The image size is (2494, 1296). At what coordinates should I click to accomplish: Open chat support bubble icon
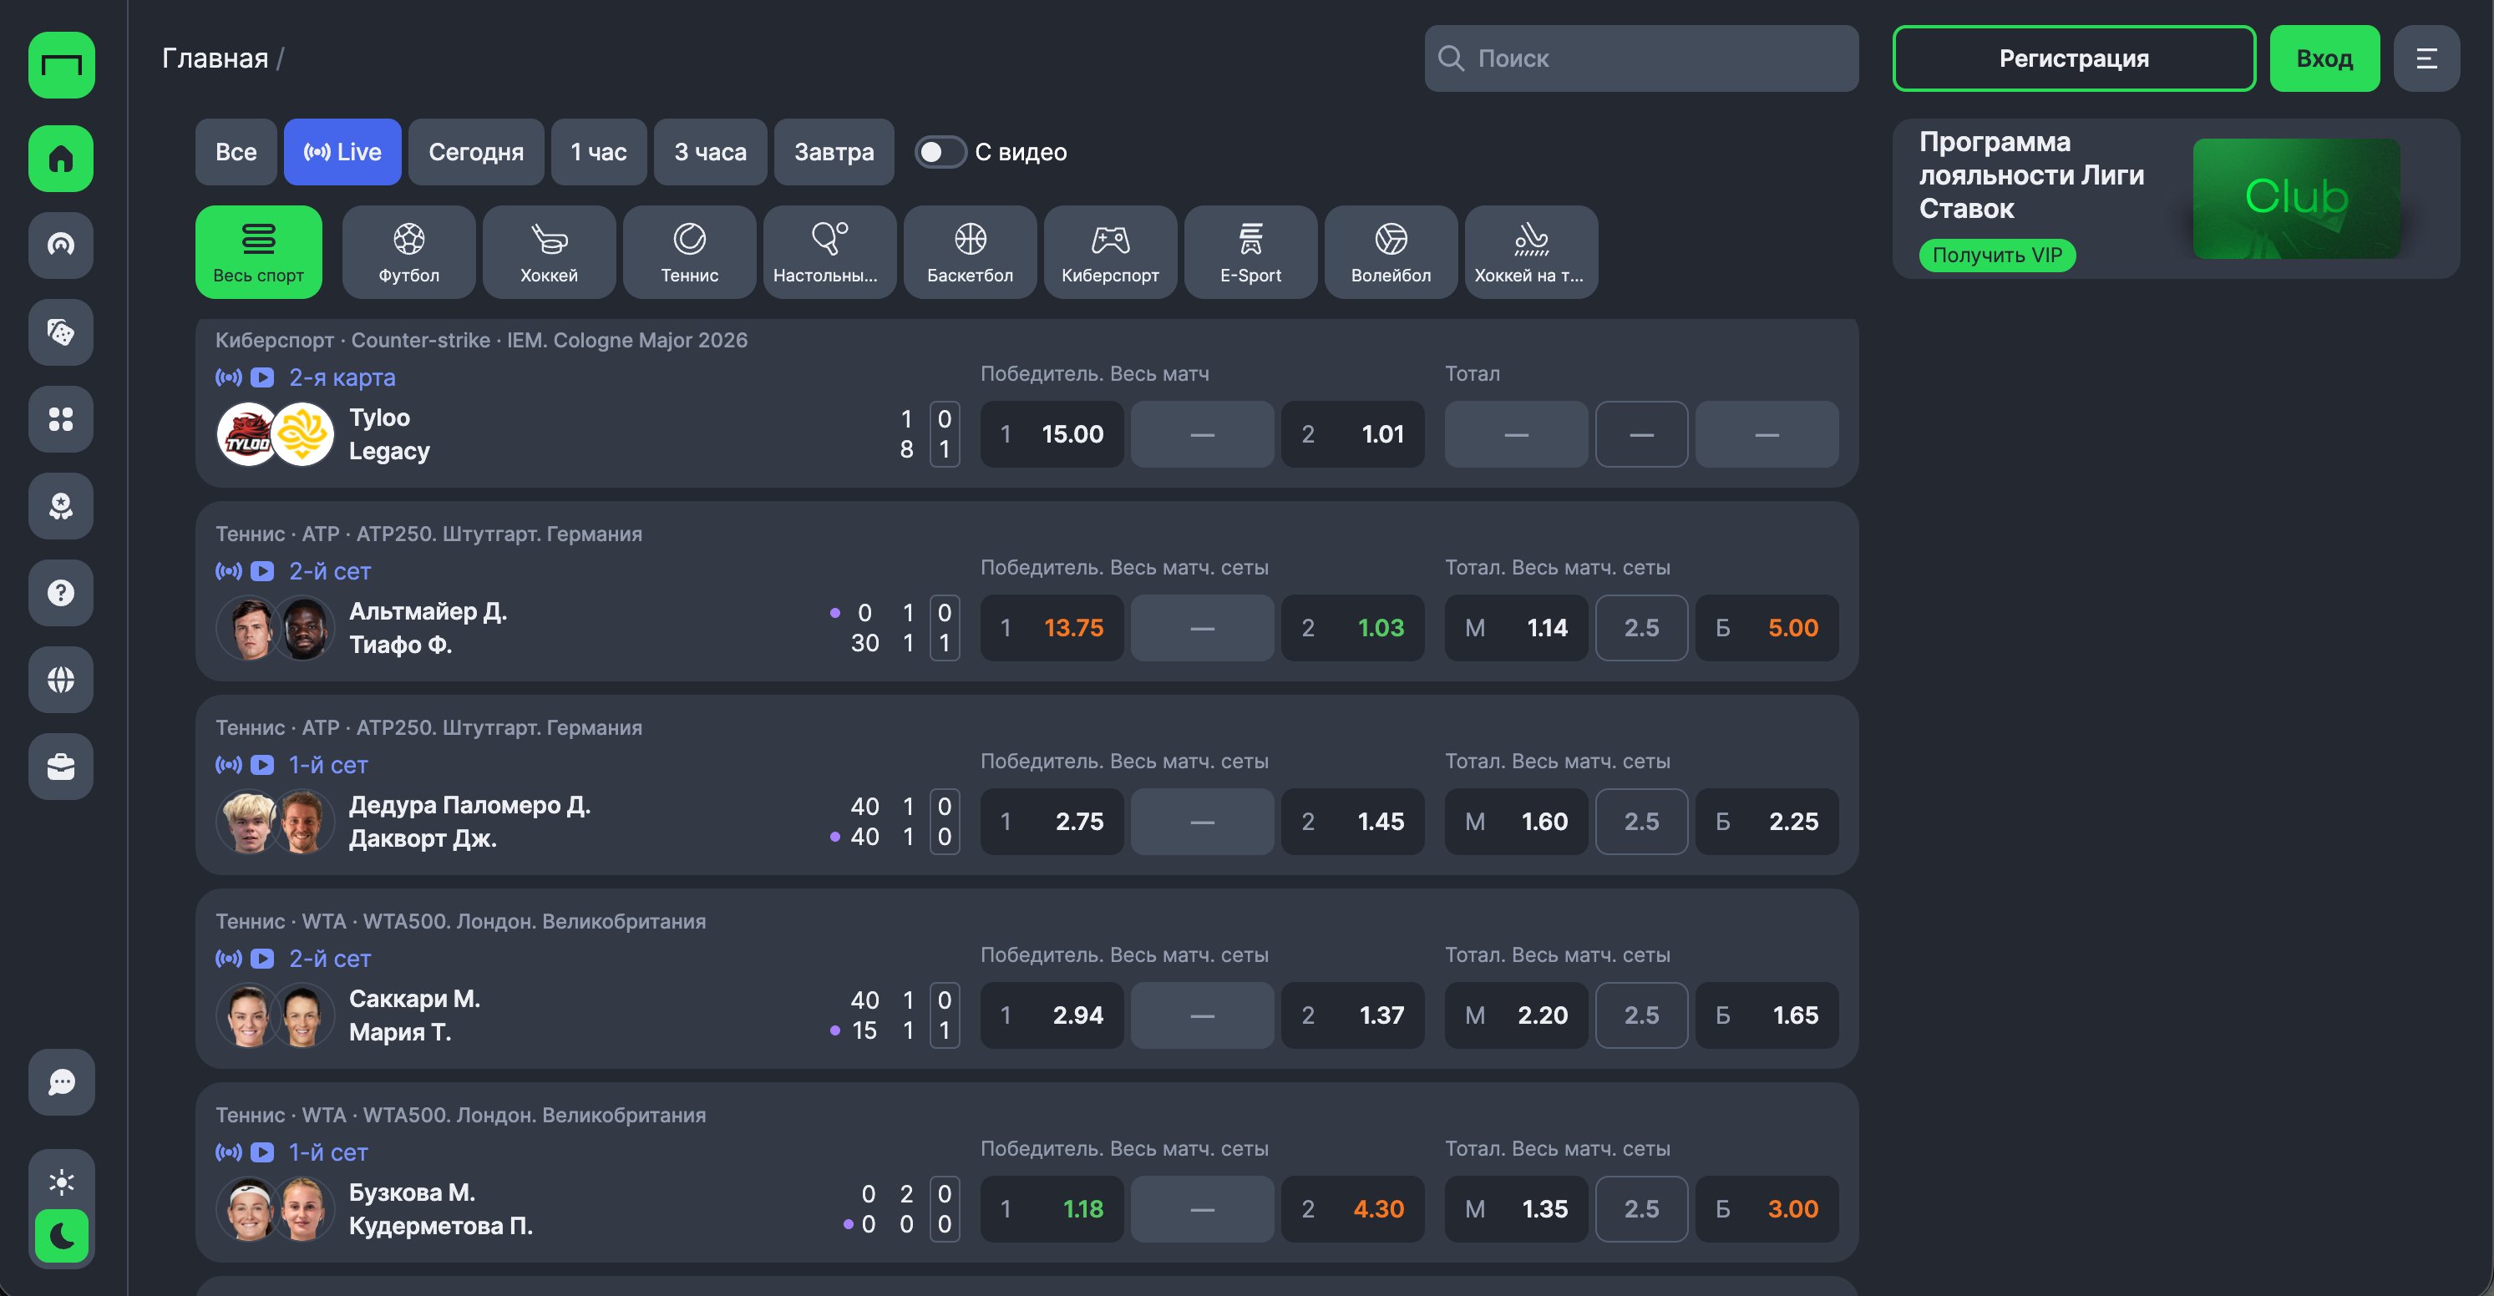(x=61, y=1082)
